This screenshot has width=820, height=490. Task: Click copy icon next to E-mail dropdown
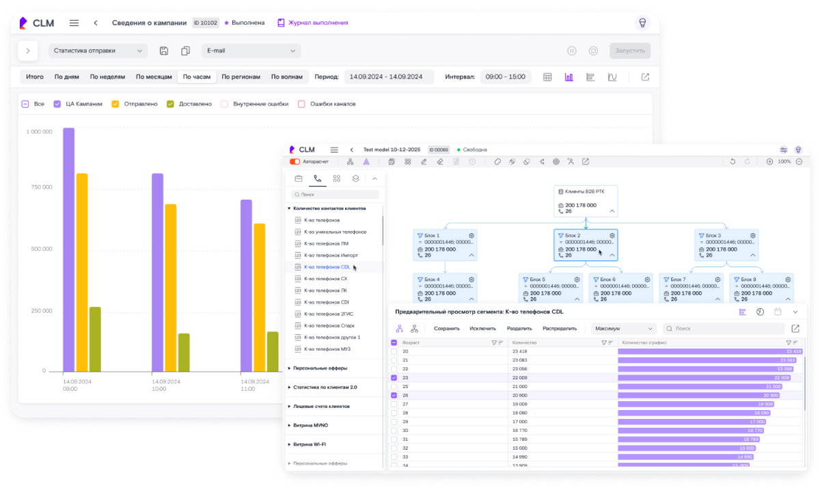[x=185, y=51]
